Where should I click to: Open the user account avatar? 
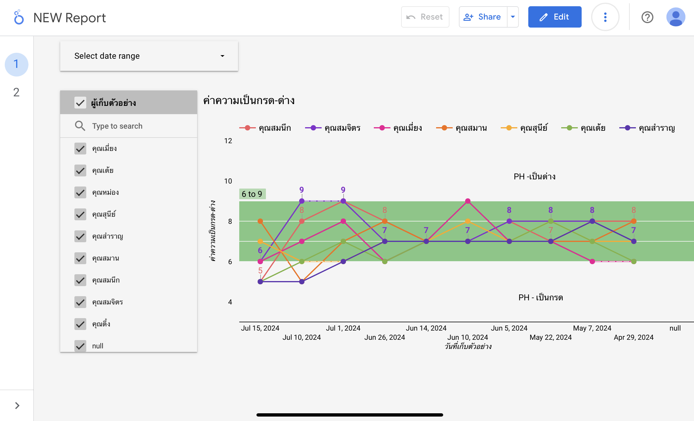point(676,17)
